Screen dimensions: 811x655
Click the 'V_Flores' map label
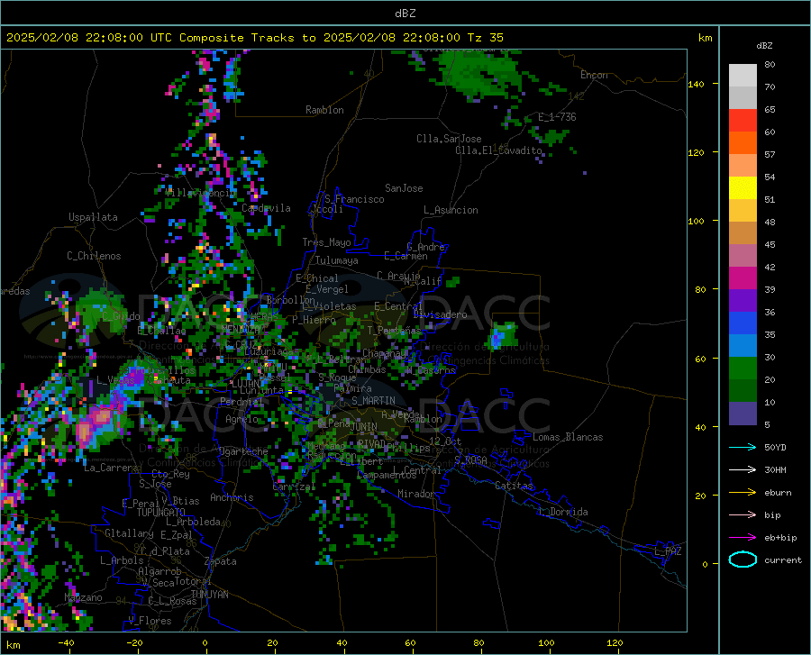pos(150,621)
